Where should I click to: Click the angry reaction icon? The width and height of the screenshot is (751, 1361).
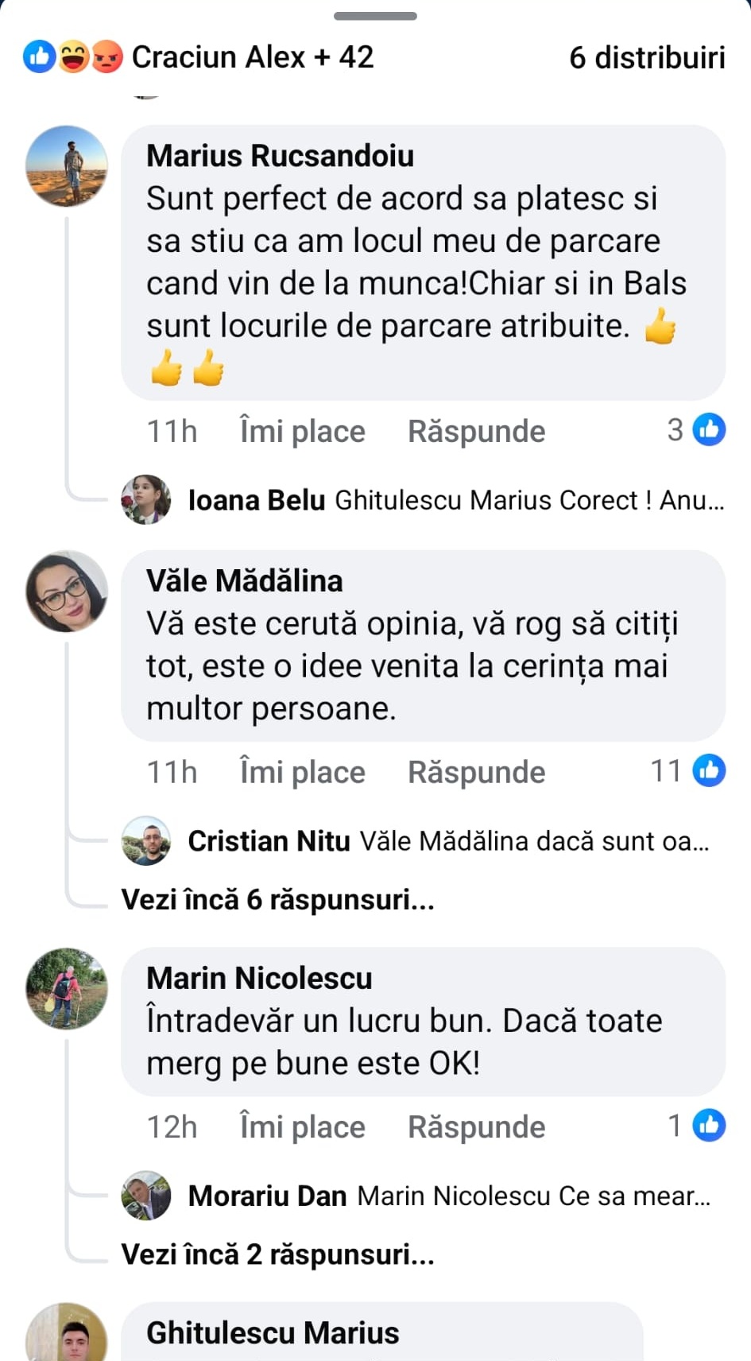pyautogui.click(x=107, y=57)
